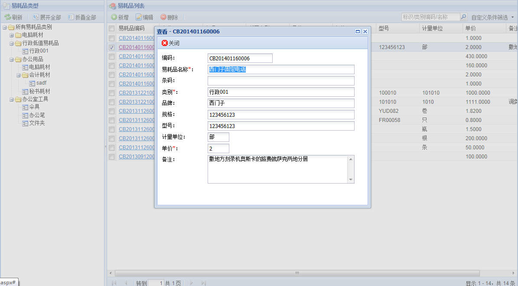Click the red Delete (删除) icon
This screenshot has height=286, width=518.
163,17
